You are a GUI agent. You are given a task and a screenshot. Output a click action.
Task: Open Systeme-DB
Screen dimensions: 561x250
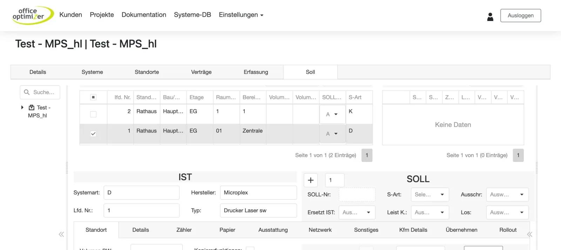tap(192, 15)
